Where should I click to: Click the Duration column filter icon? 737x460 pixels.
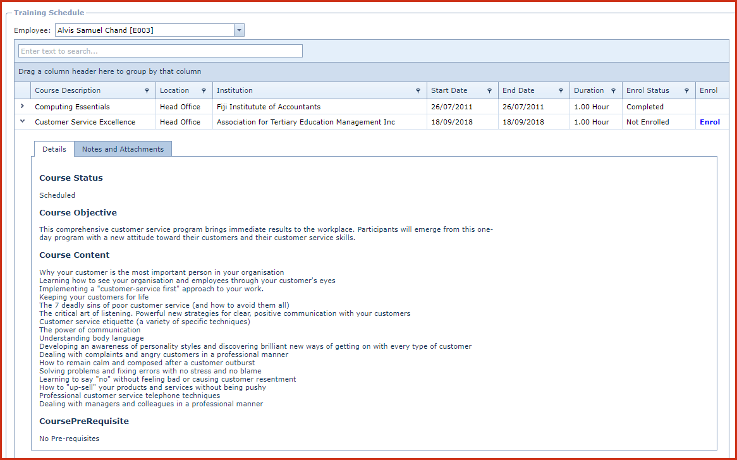613,91
